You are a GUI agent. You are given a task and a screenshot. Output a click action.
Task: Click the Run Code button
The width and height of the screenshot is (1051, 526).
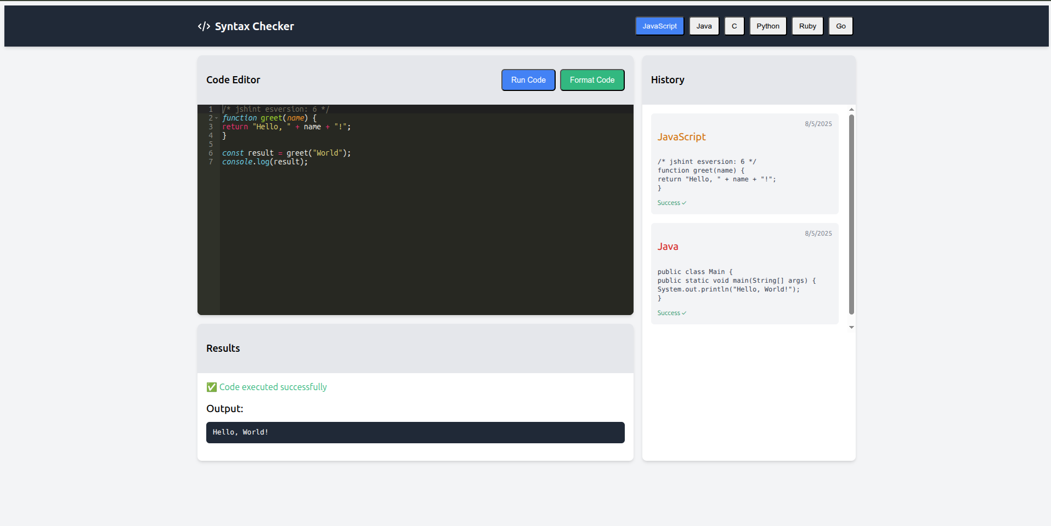[528, 80]
